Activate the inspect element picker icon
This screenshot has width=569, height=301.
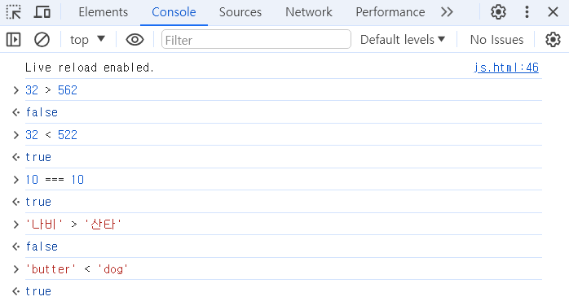13,12
